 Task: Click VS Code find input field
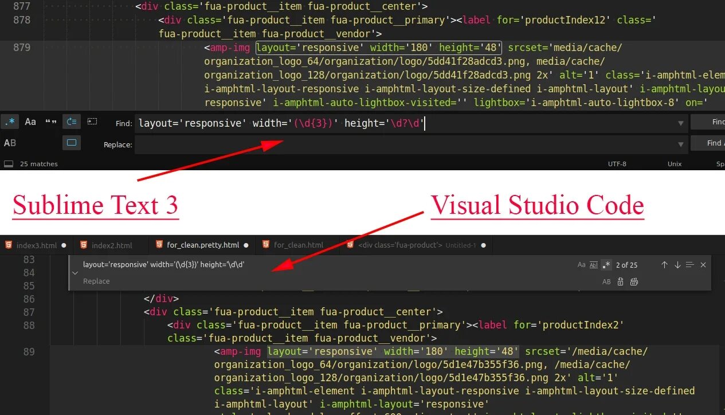(x=327, y=265)
